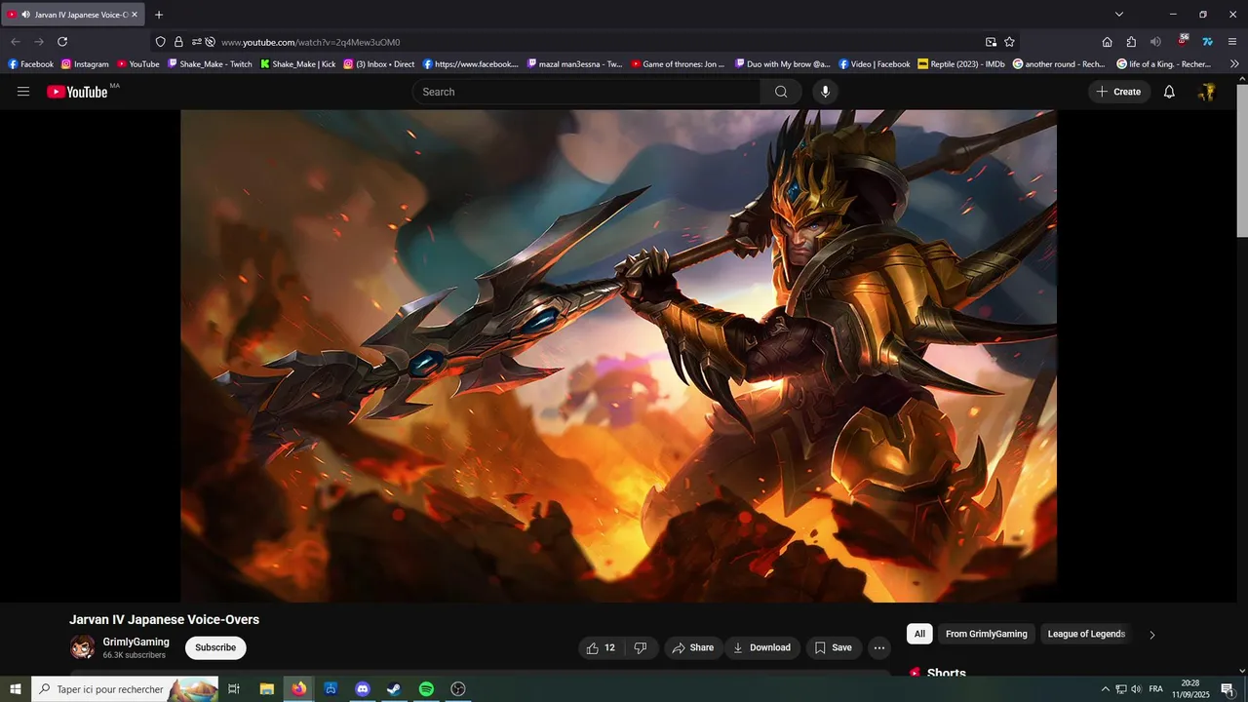1248x702 pixels.
Task: Open YouTube notifications bell
Action: (x=1169, y=92)
